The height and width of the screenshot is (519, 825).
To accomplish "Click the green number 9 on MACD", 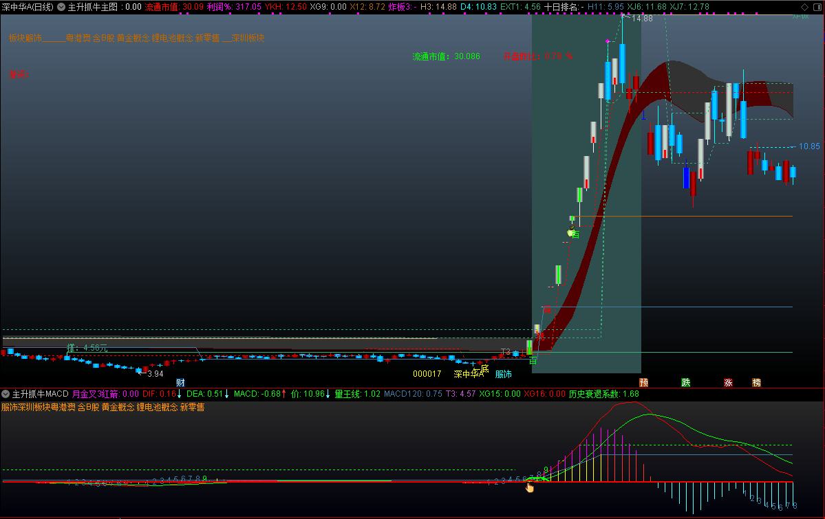I will click(x=546, y=470).
